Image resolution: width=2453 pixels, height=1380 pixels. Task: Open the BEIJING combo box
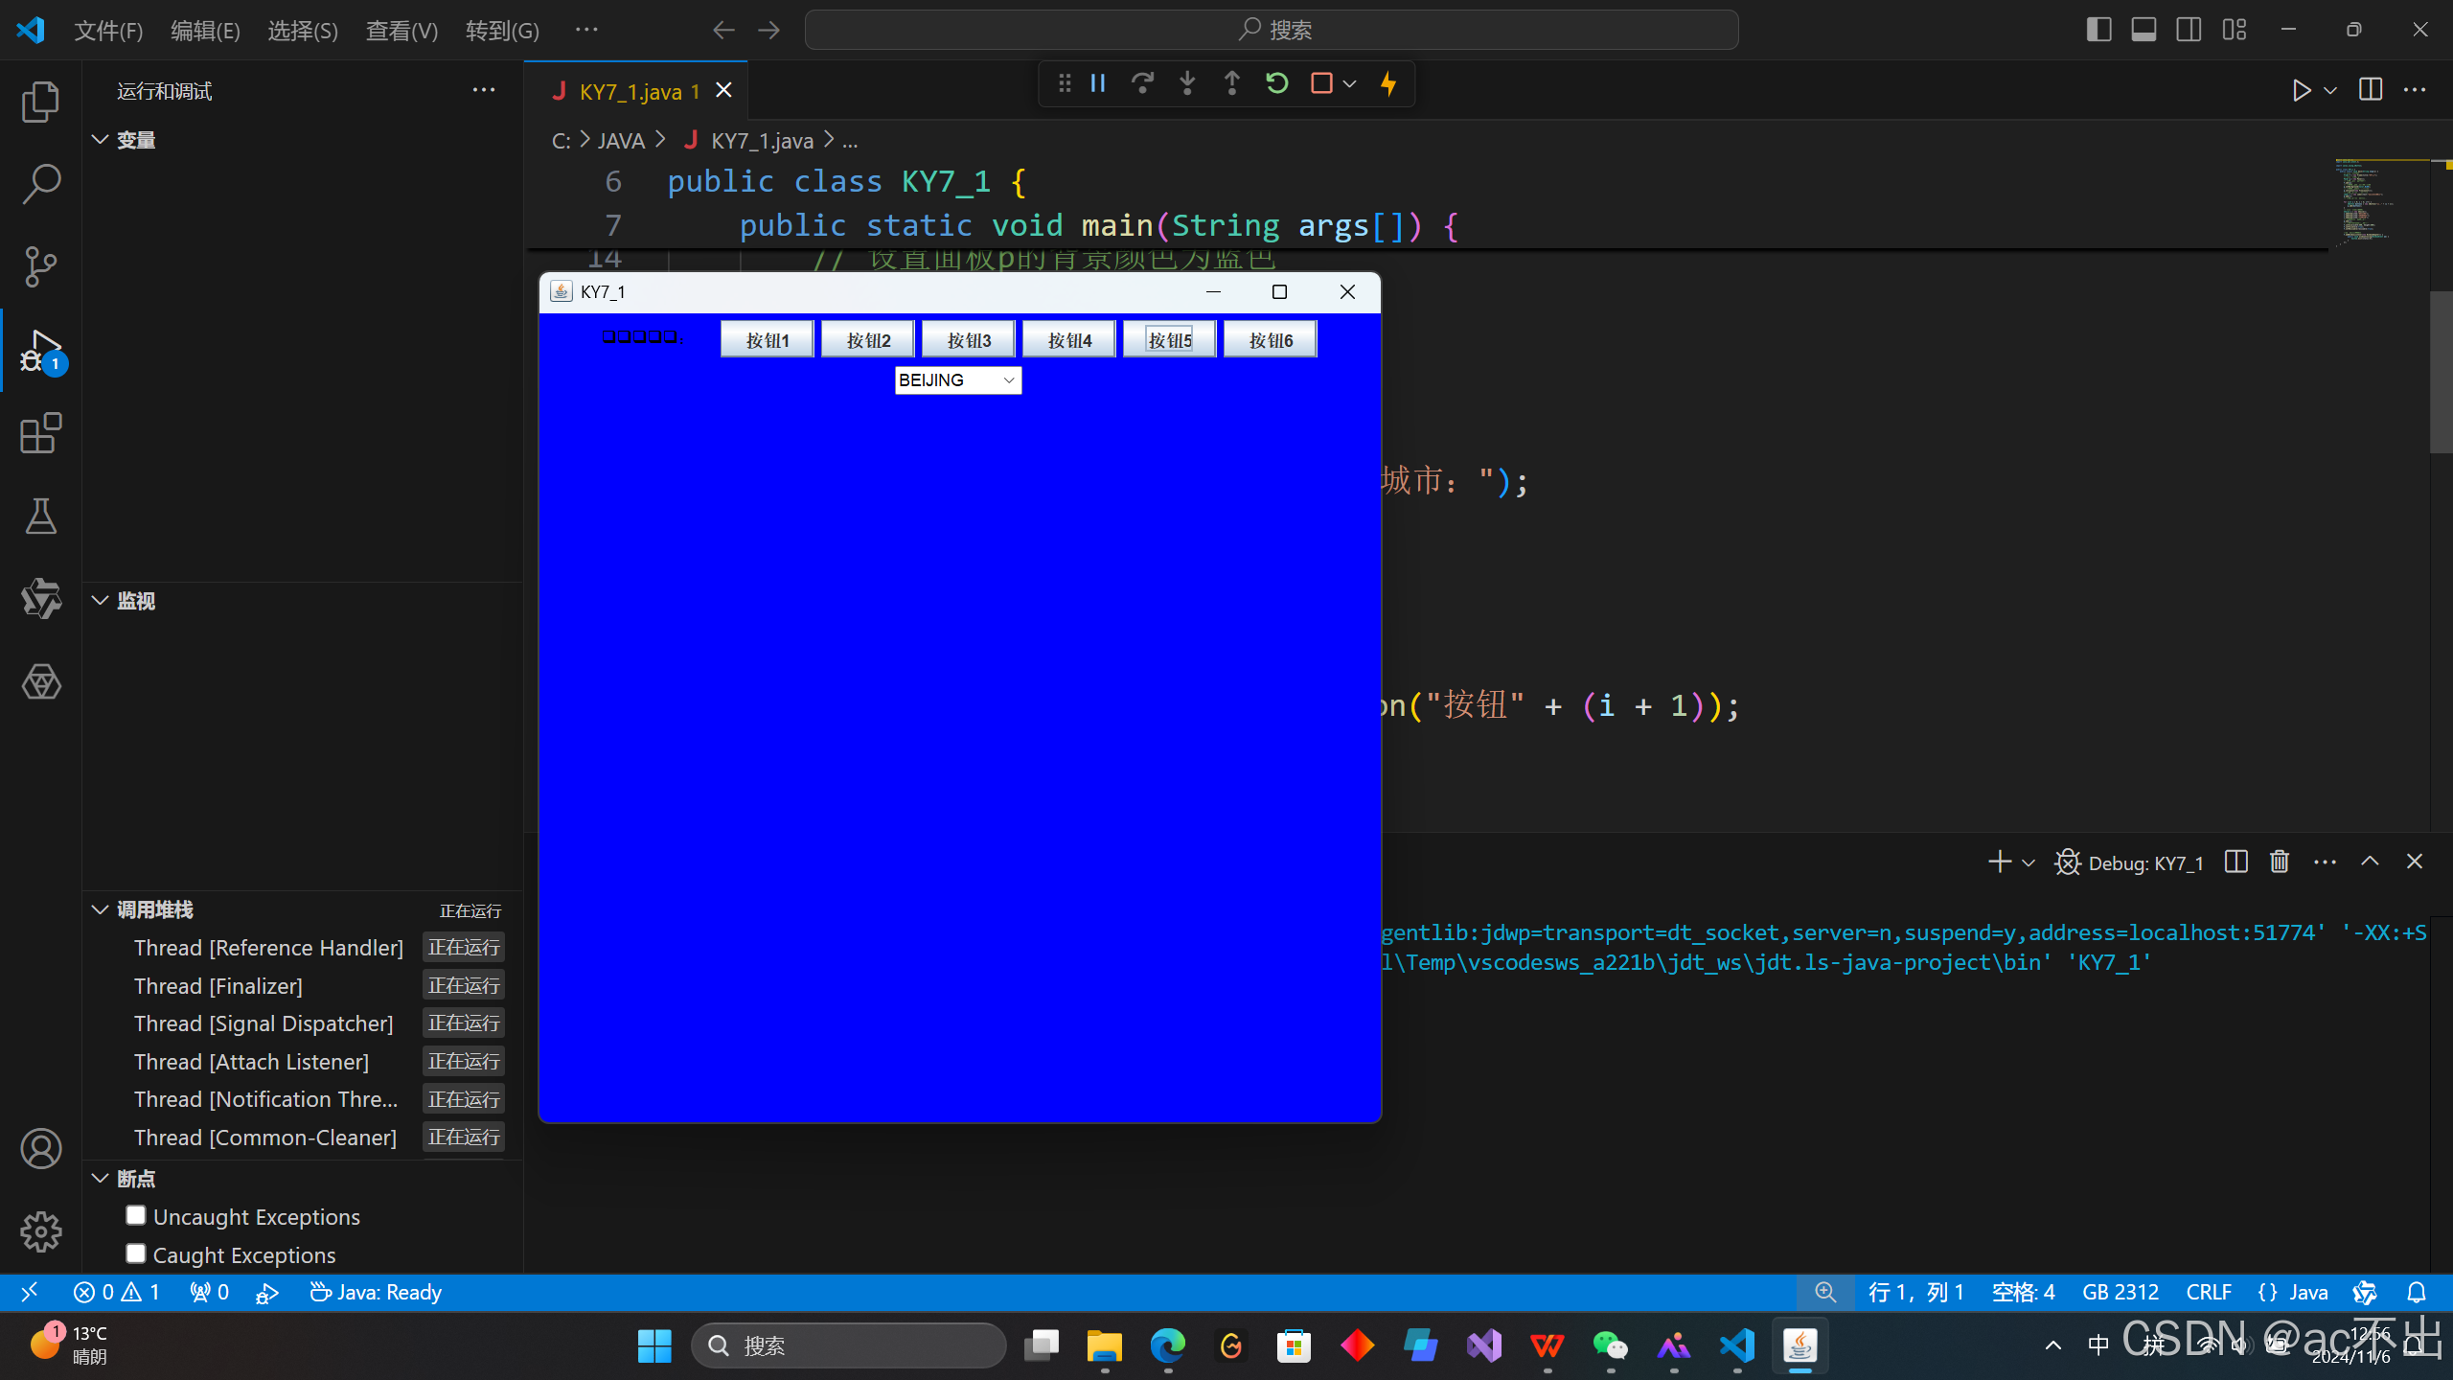click(958, 380)
